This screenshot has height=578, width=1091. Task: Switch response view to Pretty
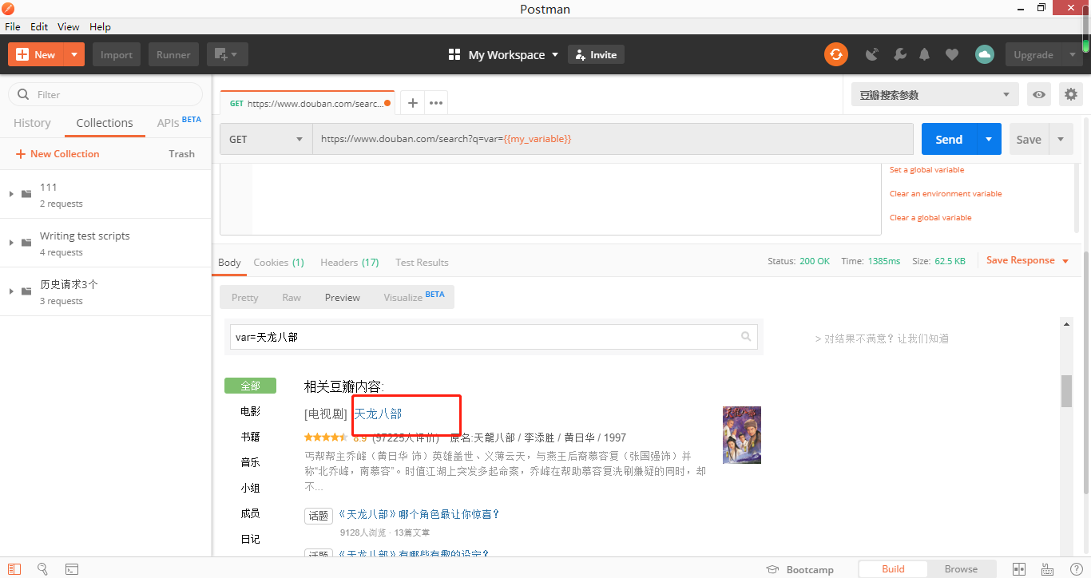pos(244,297)
